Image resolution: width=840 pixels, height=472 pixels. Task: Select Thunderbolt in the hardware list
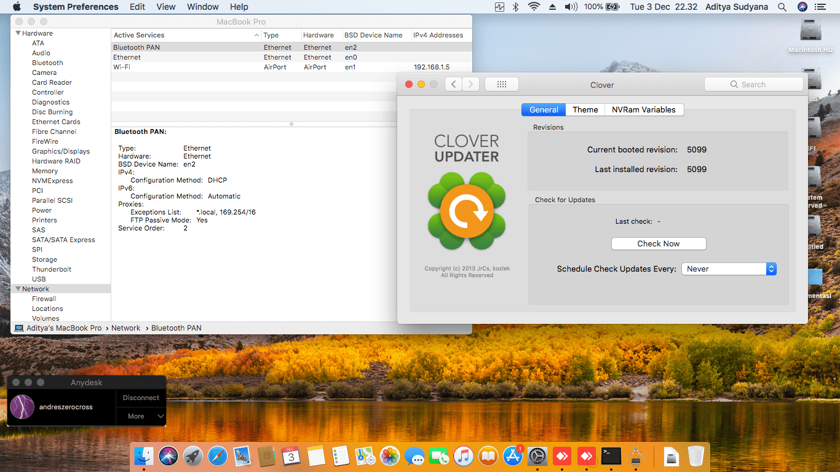[x=52, y=269]
